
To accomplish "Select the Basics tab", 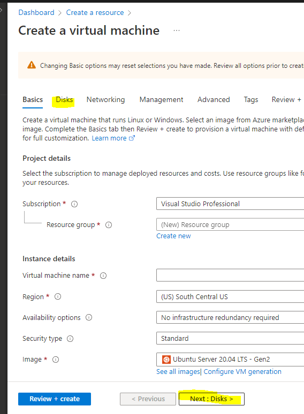I will (x=33, y=99).
